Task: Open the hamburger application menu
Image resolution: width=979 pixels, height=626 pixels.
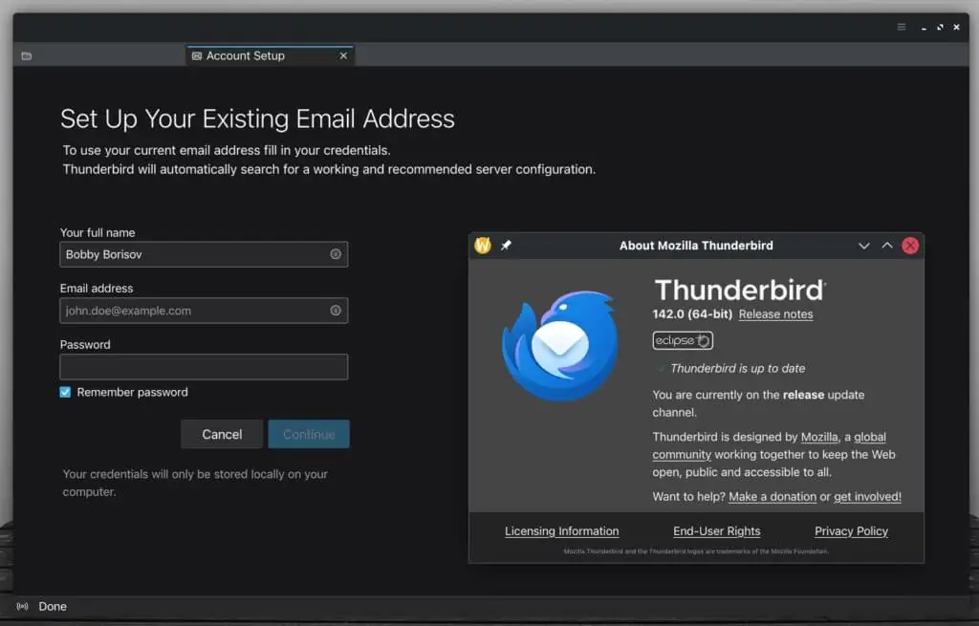Action: (x=901, y=27)
